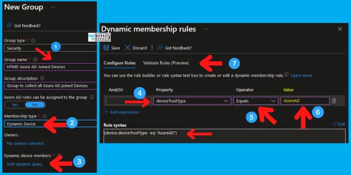This screenshot has height=175, width=351.
Task: Show info tooltip for Membership type
Action: pyautogui.click(x=45, y=116)
